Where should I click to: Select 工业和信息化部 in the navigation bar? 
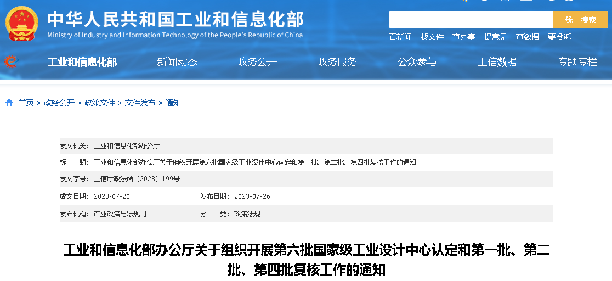[82, 62]
